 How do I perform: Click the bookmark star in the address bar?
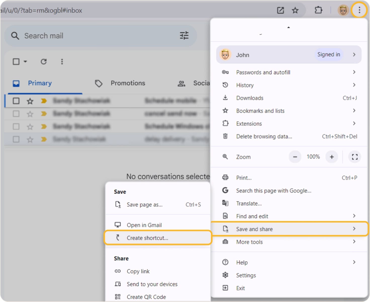pyautogui.click(x=295, y=10)
